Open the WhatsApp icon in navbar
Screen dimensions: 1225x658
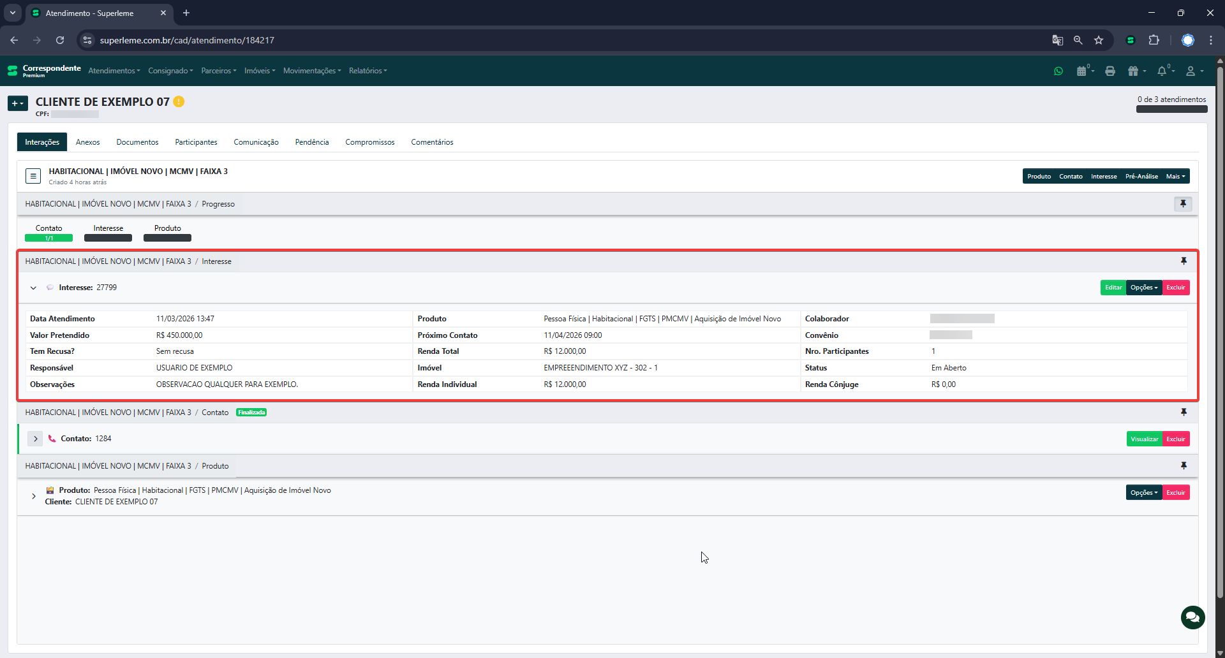point(1058,71)
